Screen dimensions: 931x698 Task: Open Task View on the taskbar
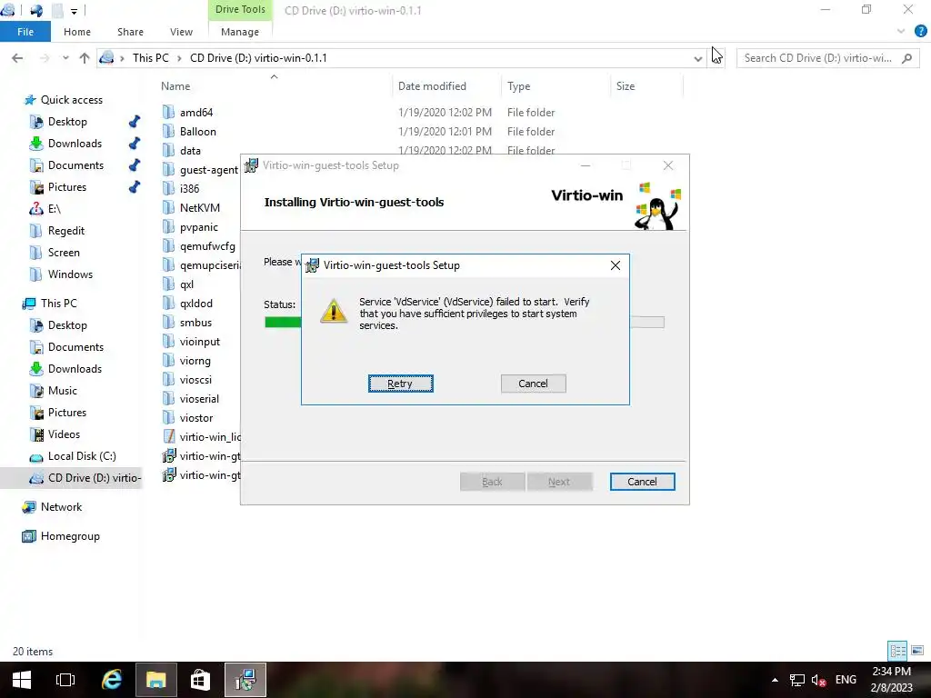click(x=65, y=680)
